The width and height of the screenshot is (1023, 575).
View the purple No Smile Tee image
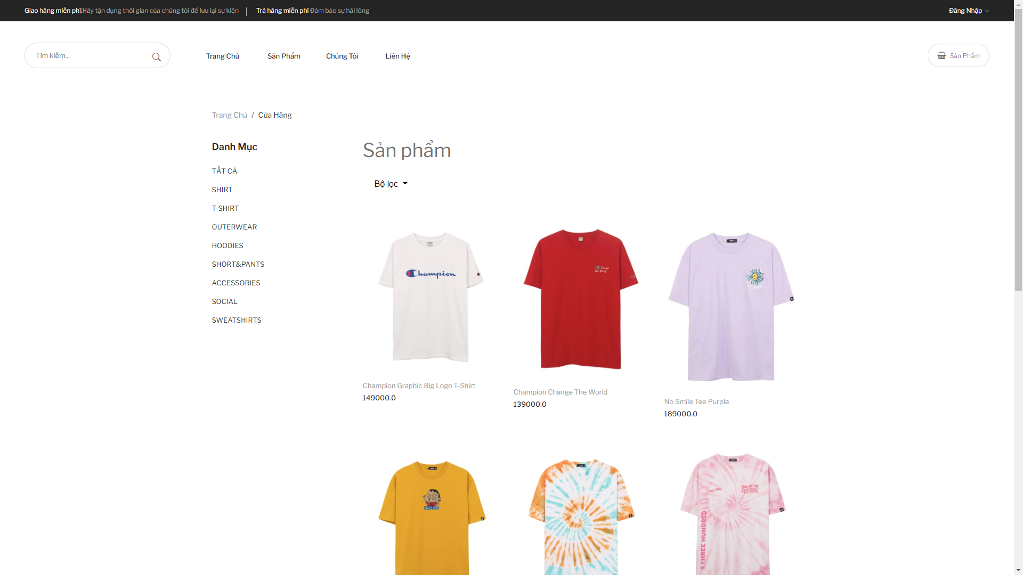731,306
